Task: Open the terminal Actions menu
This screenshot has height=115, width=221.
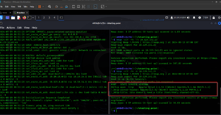Action: 10,28
